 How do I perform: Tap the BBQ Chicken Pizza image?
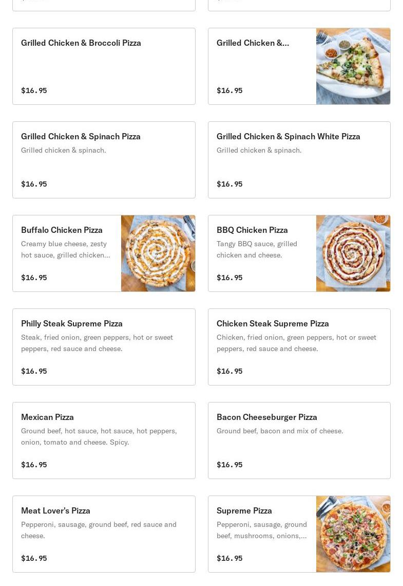(353, 253)
